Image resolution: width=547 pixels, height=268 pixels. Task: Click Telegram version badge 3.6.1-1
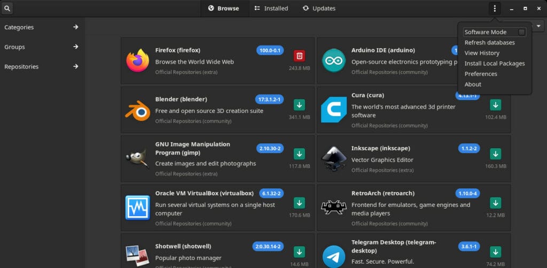point(469,247)
